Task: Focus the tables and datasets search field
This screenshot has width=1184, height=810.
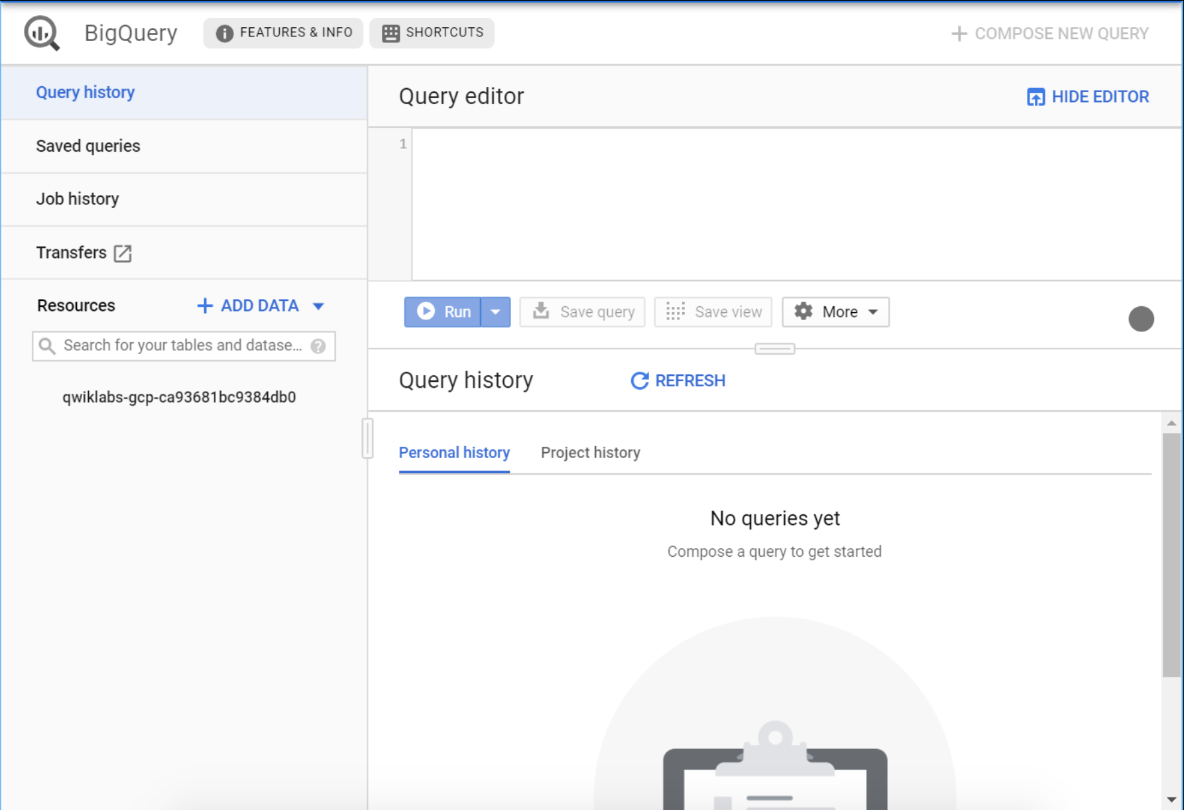Action: coord(184,346)
